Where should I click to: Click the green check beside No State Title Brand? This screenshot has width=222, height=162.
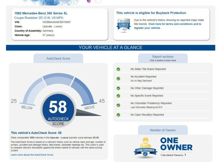(118, 69)
